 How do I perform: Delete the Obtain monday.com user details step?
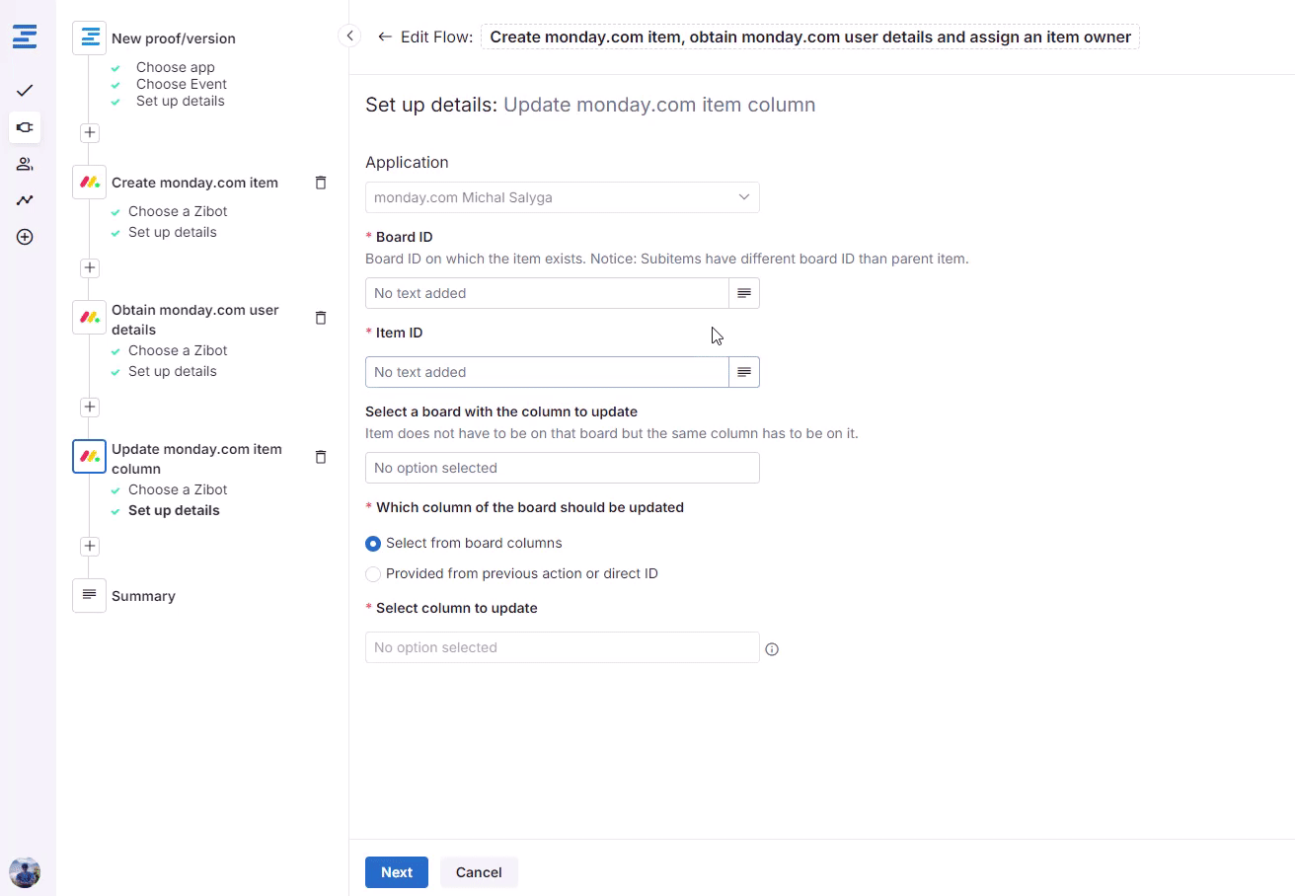point(320,318)
